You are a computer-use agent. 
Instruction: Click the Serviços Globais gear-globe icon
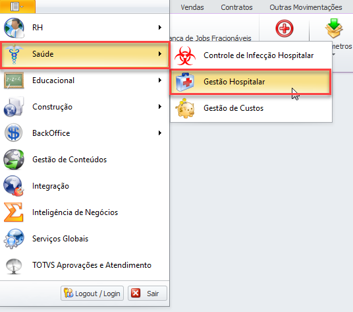point(14,239)
